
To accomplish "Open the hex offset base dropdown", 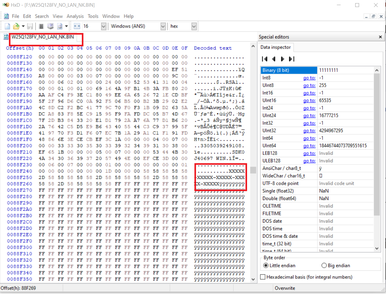I will (194, 26).
